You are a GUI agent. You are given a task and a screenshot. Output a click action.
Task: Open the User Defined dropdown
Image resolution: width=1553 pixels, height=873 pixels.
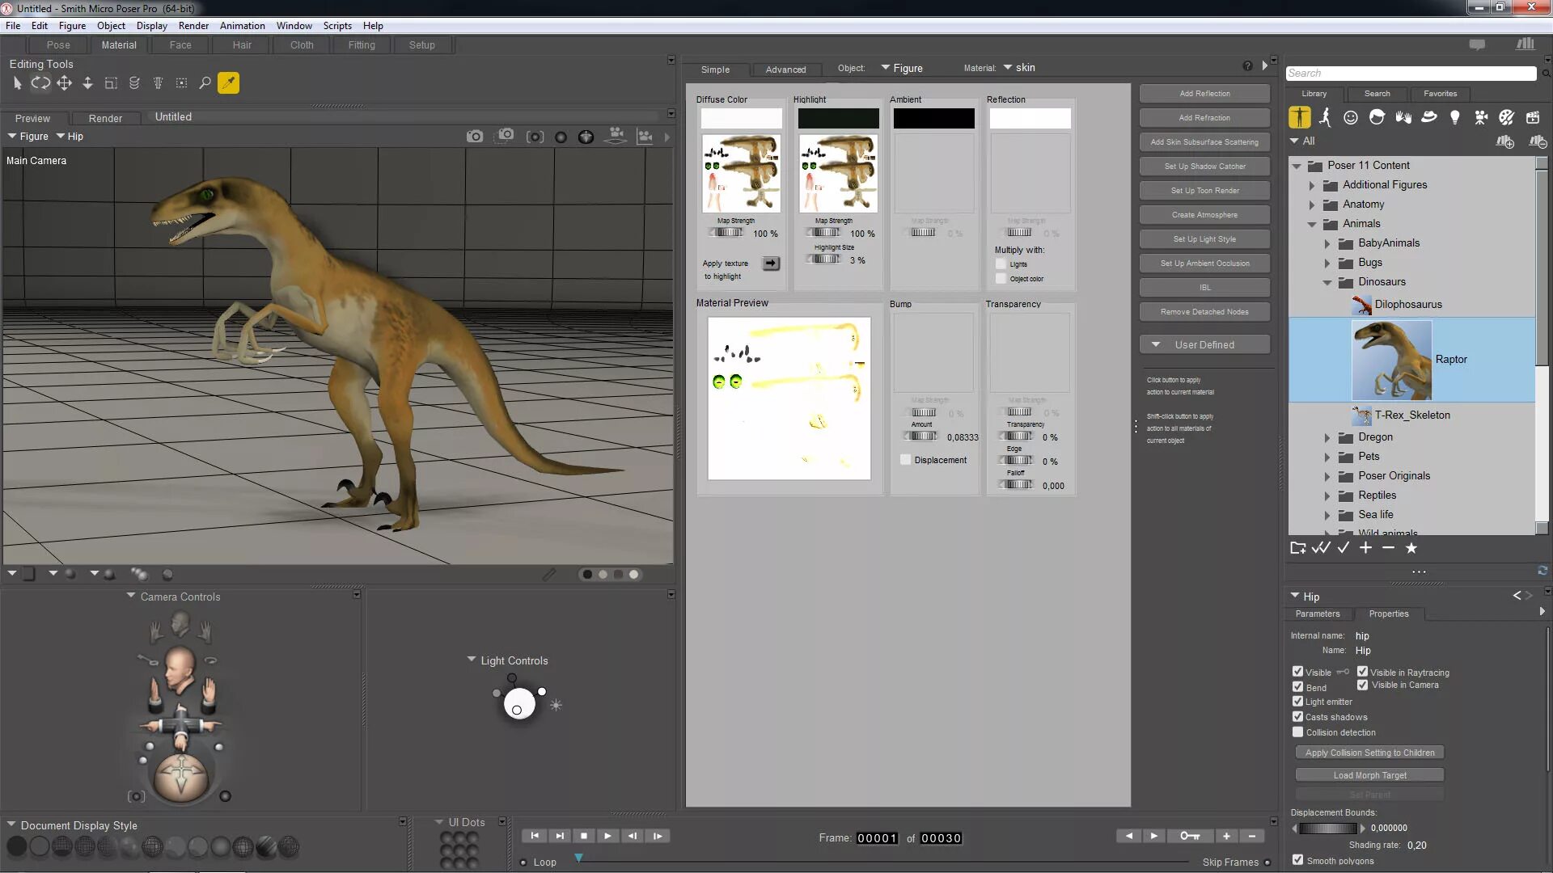(x=1204, y=345)
